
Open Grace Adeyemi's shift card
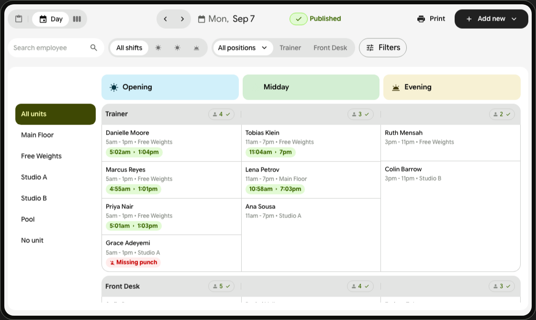(172, 253)
